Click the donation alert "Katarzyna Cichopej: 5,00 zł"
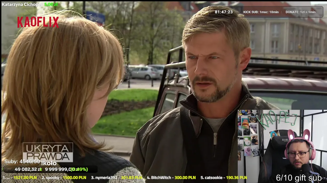This screenshot has width=327, height=183. coord(30,4)
